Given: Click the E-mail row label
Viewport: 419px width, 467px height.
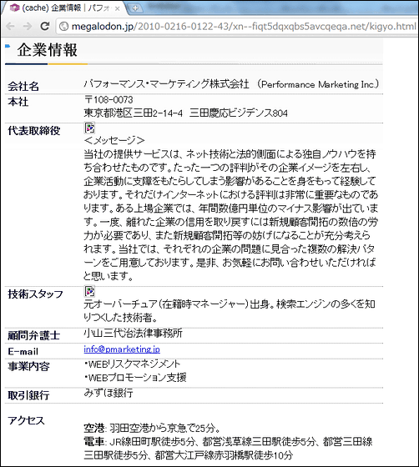Looking at the screenshot, I should 23,351.
